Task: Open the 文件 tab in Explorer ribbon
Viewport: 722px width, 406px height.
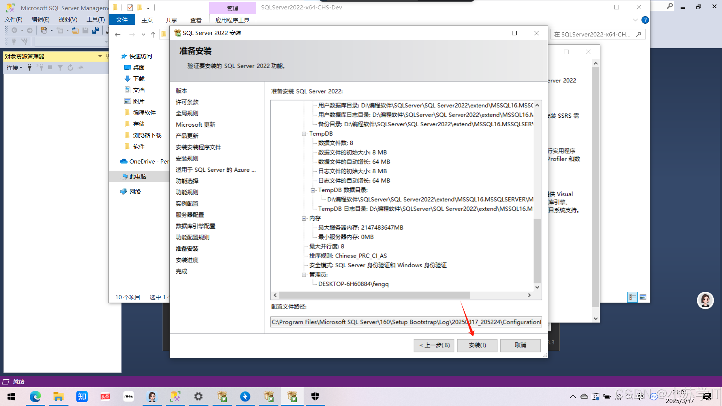Action: pos(122,20)
